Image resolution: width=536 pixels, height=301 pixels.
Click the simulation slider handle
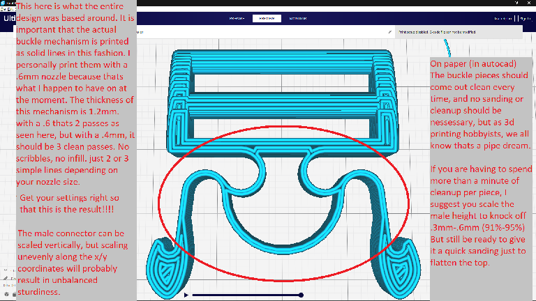[301, 295]
